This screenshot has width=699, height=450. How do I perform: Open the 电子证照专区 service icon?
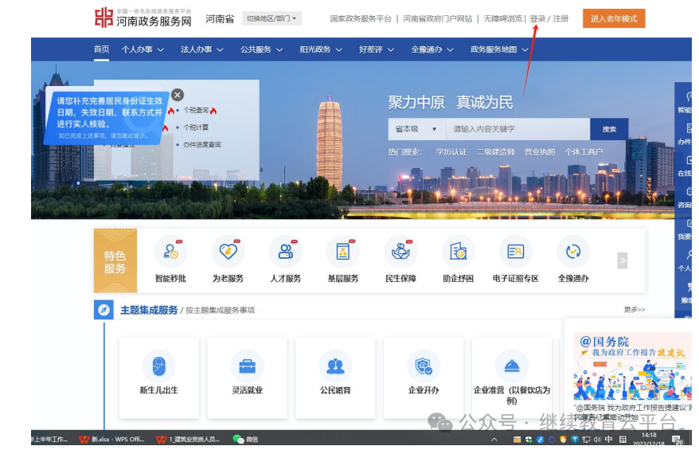tap(515, 252)
